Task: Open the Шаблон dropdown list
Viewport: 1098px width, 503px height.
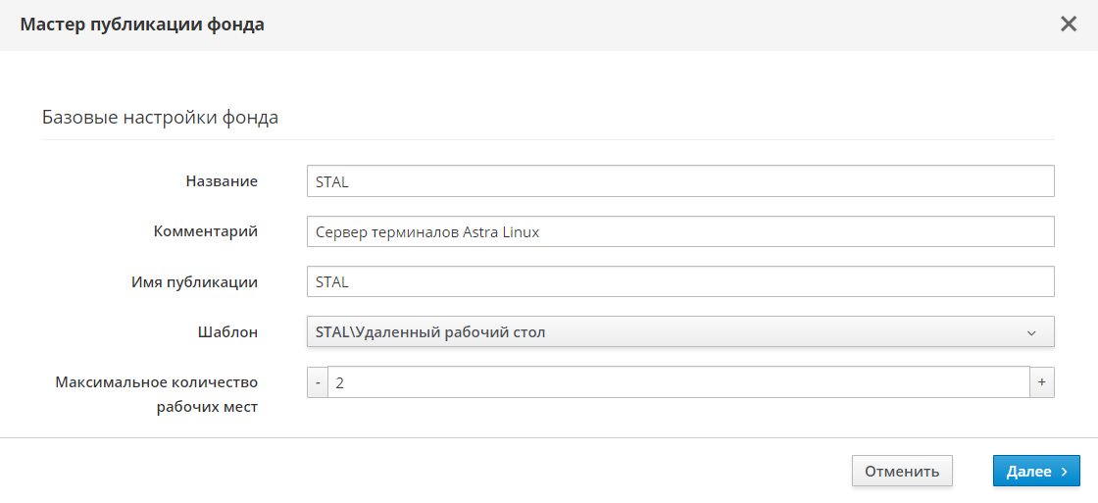Action: pyautogui.click(x=679, y=332)
